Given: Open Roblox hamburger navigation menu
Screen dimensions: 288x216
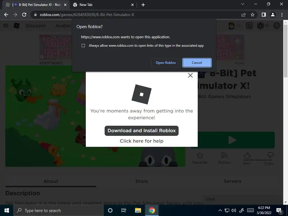Looking at the screenshot, I should 6,26.
